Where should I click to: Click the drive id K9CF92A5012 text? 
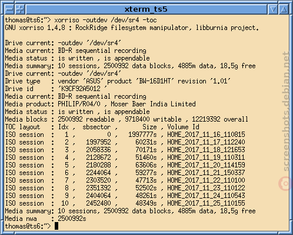tap(82, 89)
